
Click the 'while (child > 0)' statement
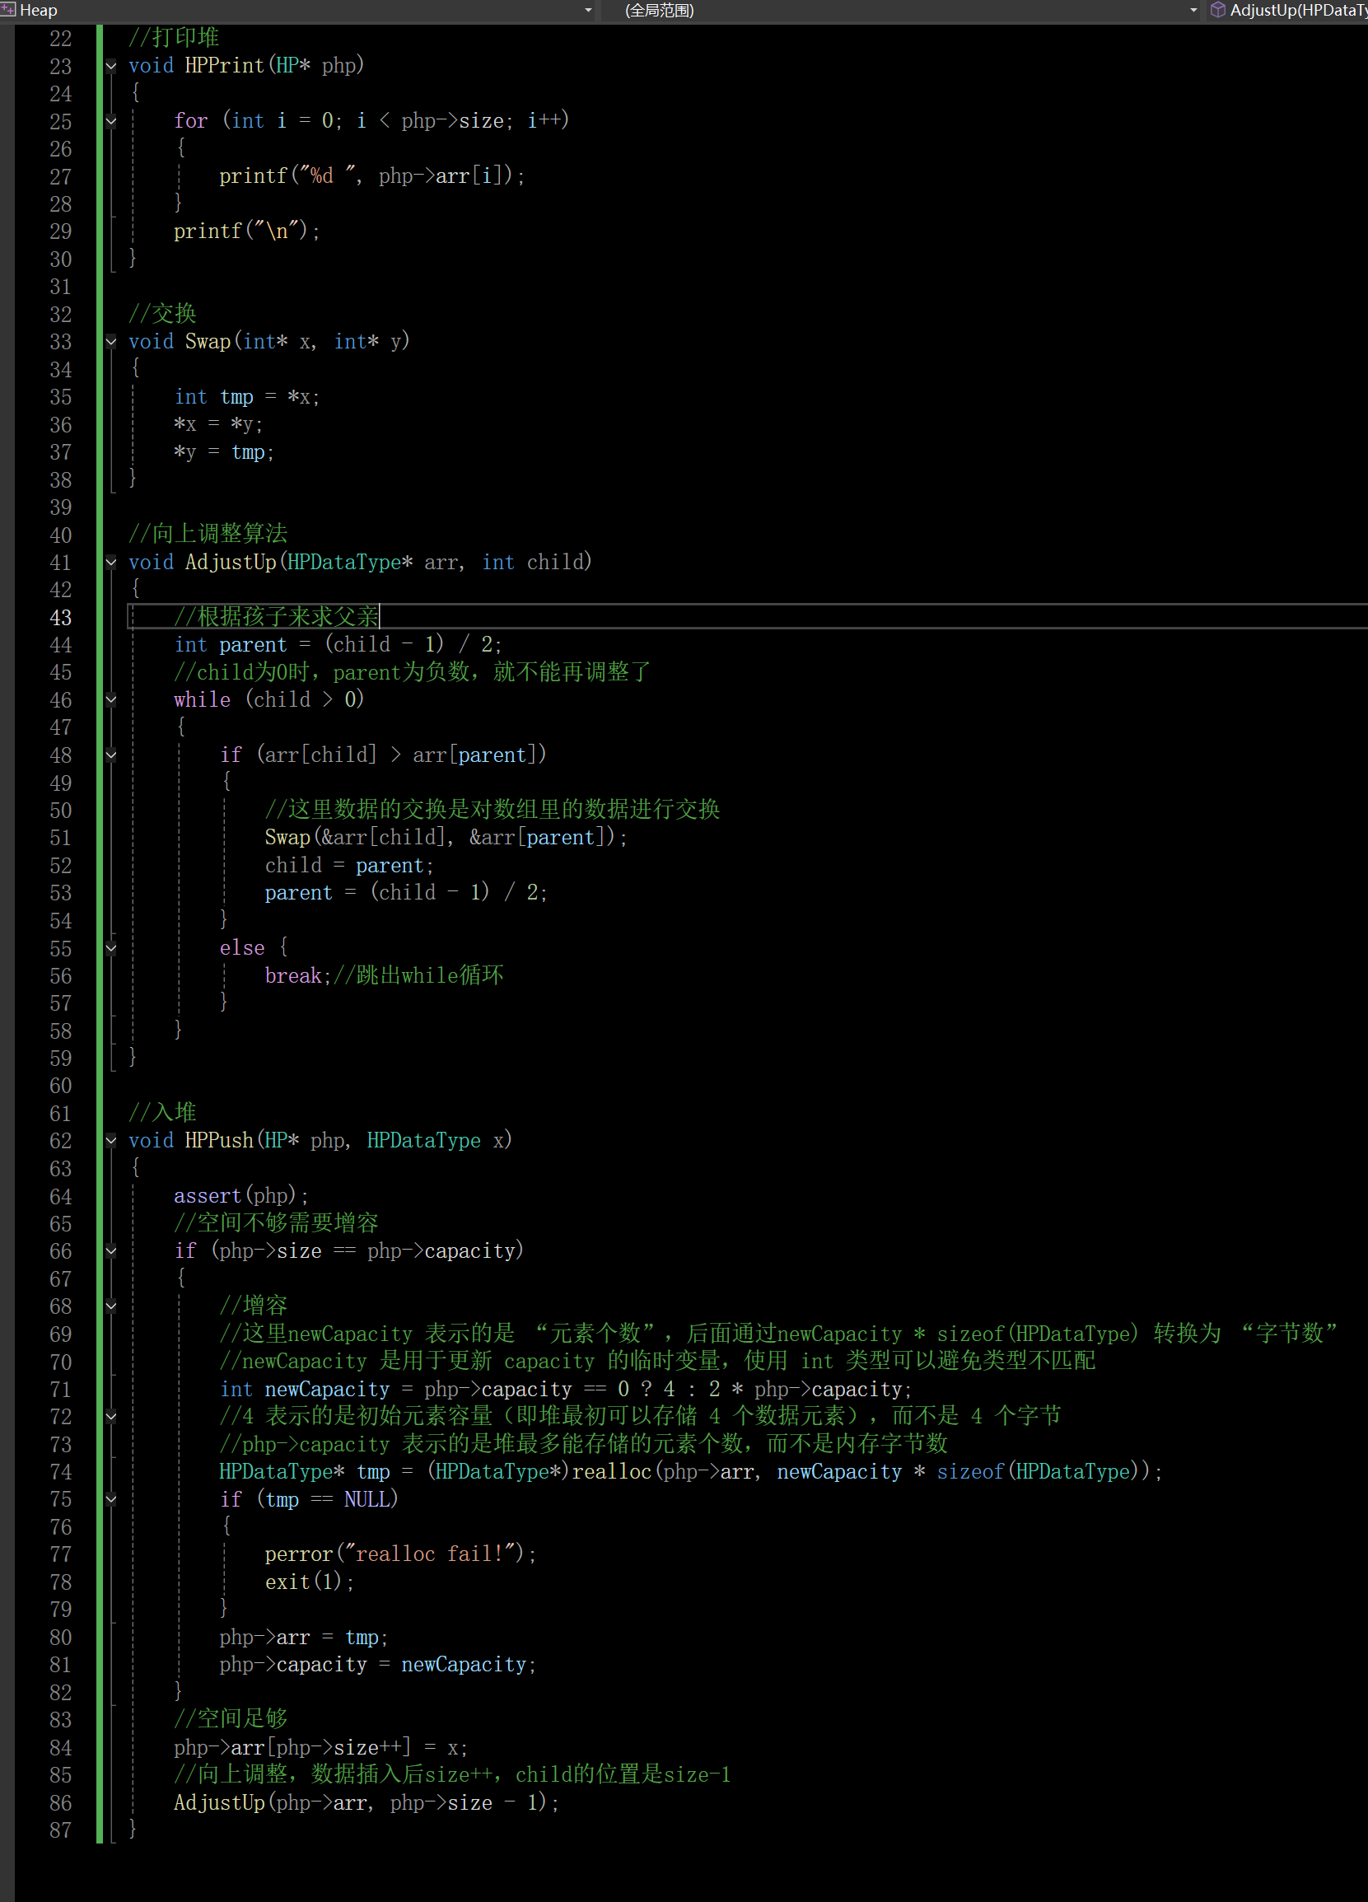pyautogui.click(x=269, y=699)
